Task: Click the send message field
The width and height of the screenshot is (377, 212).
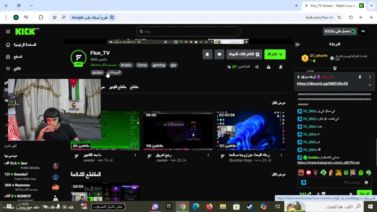Action: click(334, 182)
